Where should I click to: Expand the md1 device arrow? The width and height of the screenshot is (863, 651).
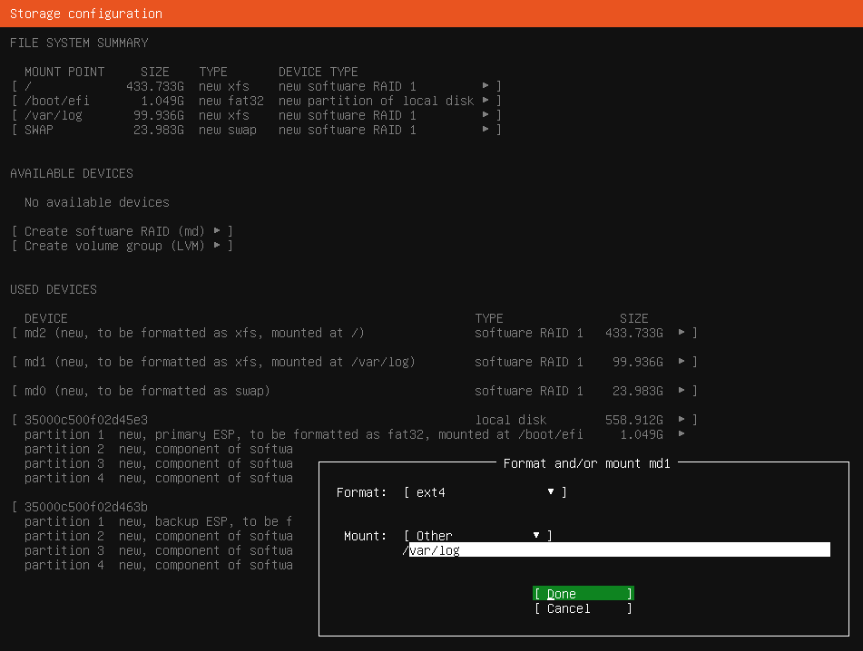pyautogui.click(x=682, y=362)
